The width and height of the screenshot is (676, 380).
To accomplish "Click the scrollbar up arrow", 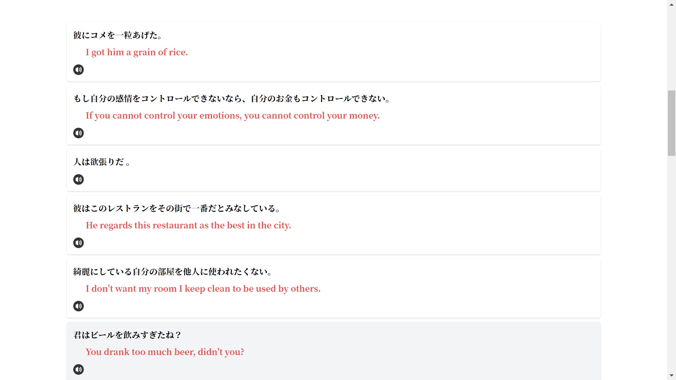I will (x=671, y=4).
